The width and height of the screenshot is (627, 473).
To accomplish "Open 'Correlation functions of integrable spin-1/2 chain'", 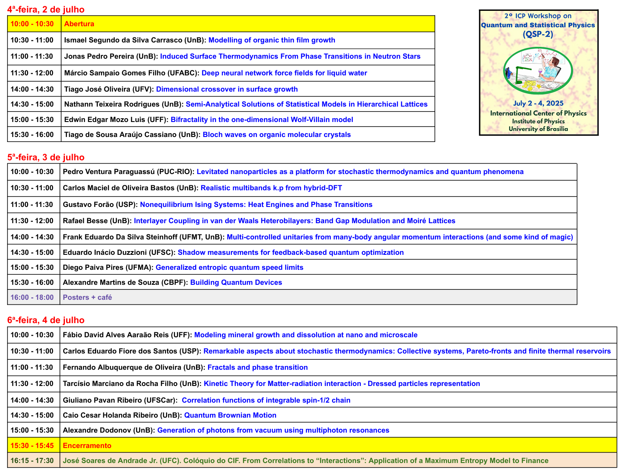I will 266,400.
